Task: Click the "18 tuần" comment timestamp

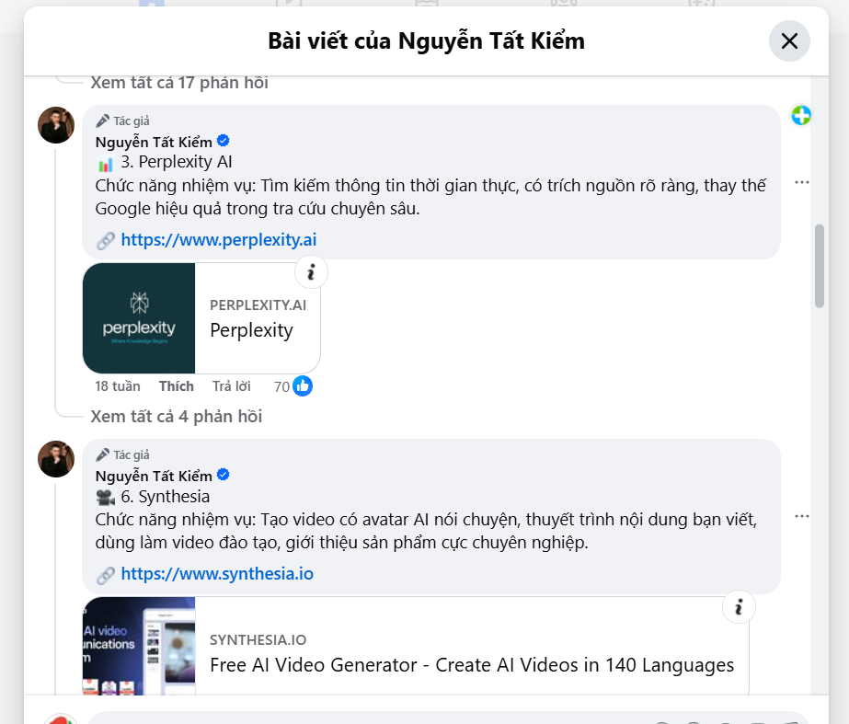Action: click(x=118, y=386)
